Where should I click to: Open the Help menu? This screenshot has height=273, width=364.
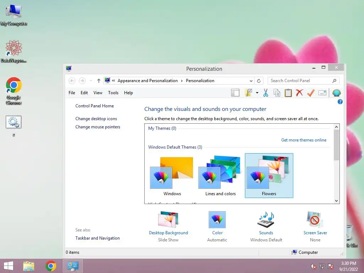click(128, 93)
